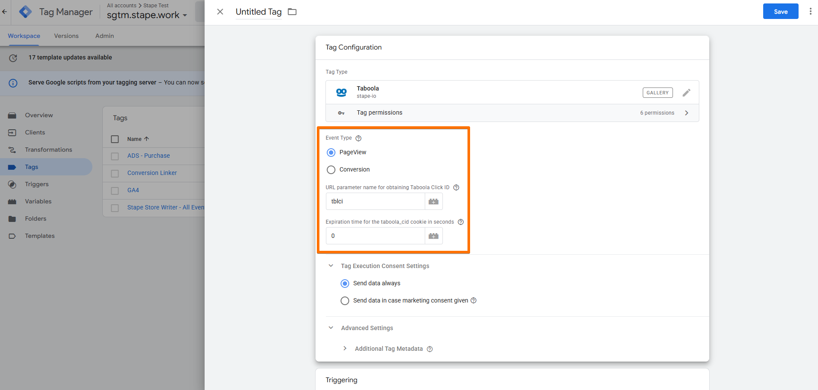Save the tag with the Save button
The image size is (818, 390).
point(780,12)
